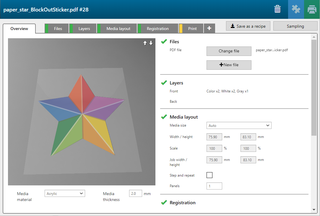Click the Media thickness input field
This screenshot has width=320, height=216.
[x=135, y=194]
